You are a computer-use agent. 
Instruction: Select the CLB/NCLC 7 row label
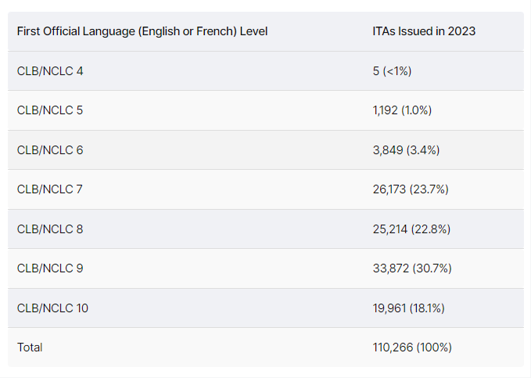pos(50,189)
